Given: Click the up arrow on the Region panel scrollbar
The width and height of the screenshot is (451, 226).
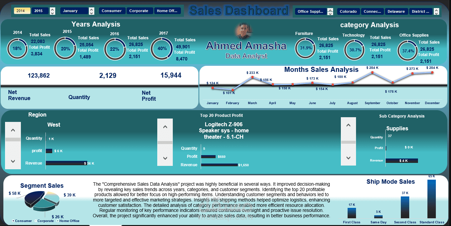Looking at the screenshot, I should pos(13,130).
